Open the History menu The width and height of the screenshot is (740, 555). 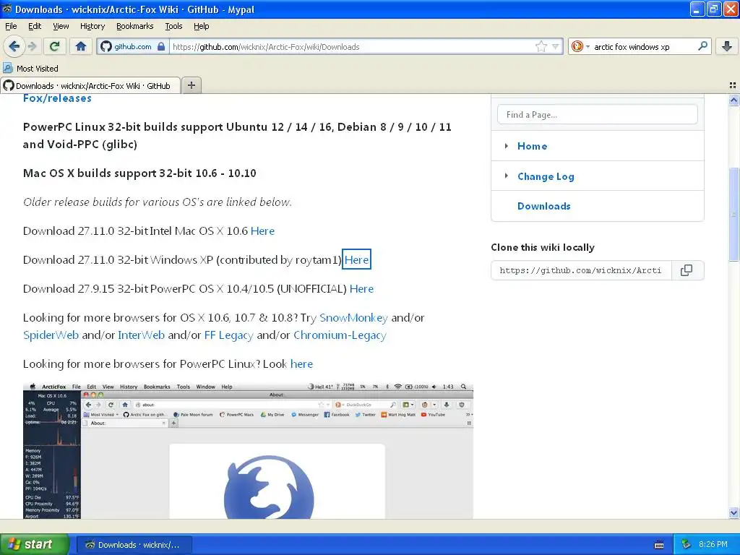(x=92, y=26)
